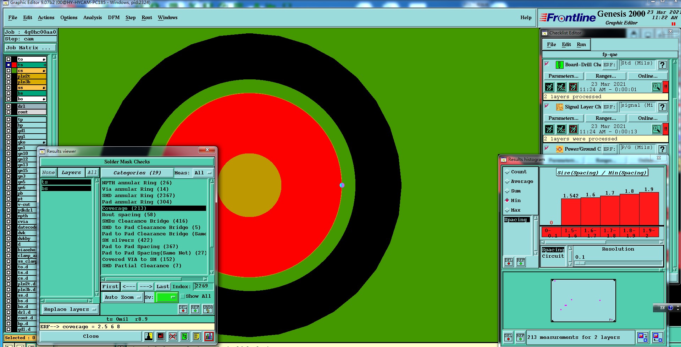Viewport: 681px width, 347px height.
Task: Open Parameters for Board-Drill check
Action: point(563,76)
